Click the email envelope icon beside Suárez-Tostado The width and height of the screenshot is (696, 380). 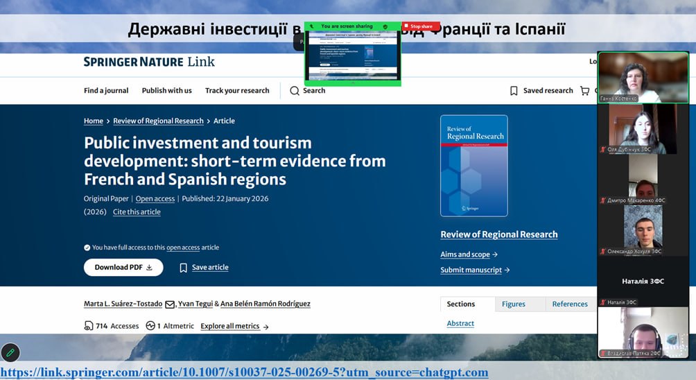pyautogui.click(x=170, y=304)
